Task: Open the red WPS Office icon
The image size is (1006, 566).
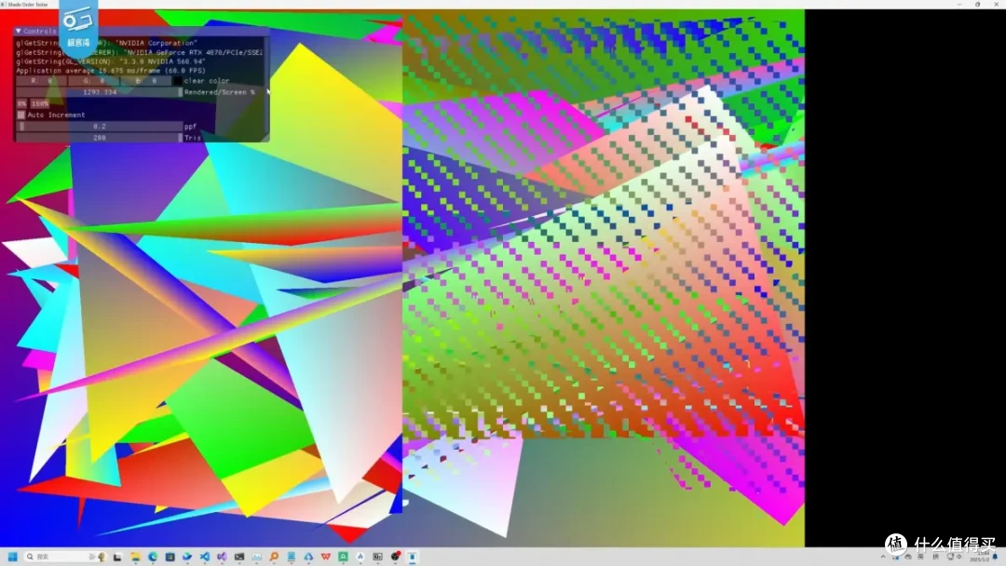Action: pyautogui.click(x=325, y=557)
